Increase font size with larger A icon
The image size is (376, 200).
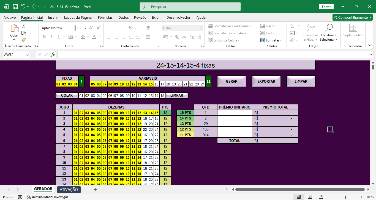click(x=91, y=28)
